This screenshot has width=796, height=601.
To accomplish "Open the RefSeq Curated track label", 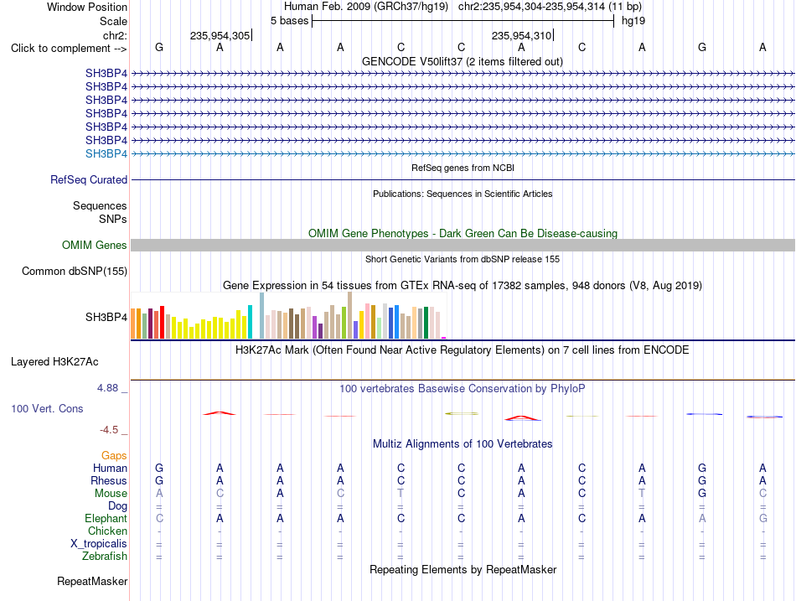I will pyautogui.click(x=89, y=180).
